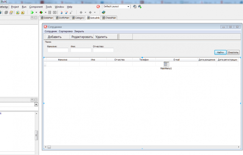Switch to the Category tab
Viewport: 243px width, 155px height.
[x=78, y=18]
